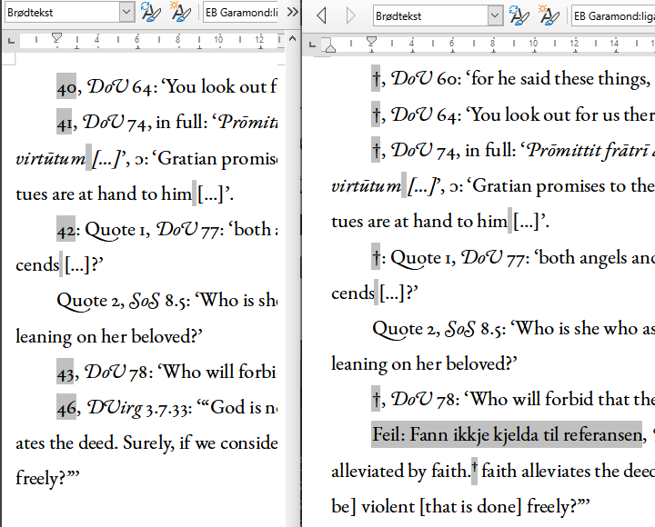Open Brødtekst style dropdown arrow in right window
The image size is (655, 527).
click(495, 15)
